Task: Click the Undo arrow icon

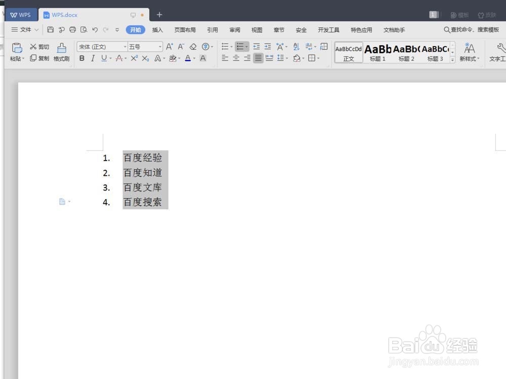Action: [95, 30]
